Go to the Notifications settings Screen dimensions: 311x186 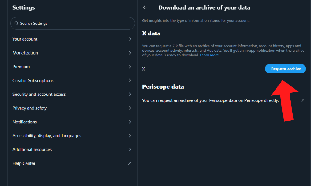25,122
